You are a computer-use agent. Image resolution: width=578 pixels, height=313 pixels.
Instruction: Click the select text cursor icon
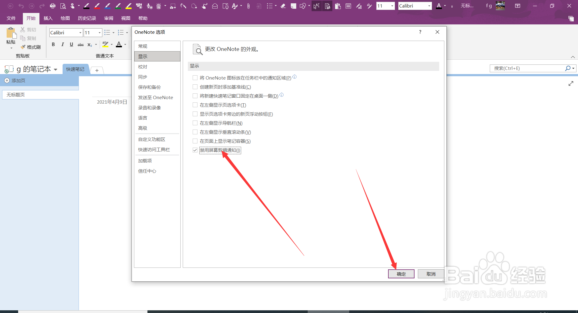point(316,6)
